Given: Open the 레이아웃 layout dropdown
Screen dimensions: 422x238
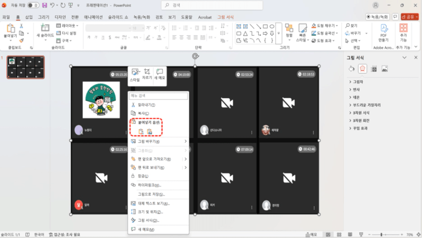Looking at the screenshot, I should [67, 26].
